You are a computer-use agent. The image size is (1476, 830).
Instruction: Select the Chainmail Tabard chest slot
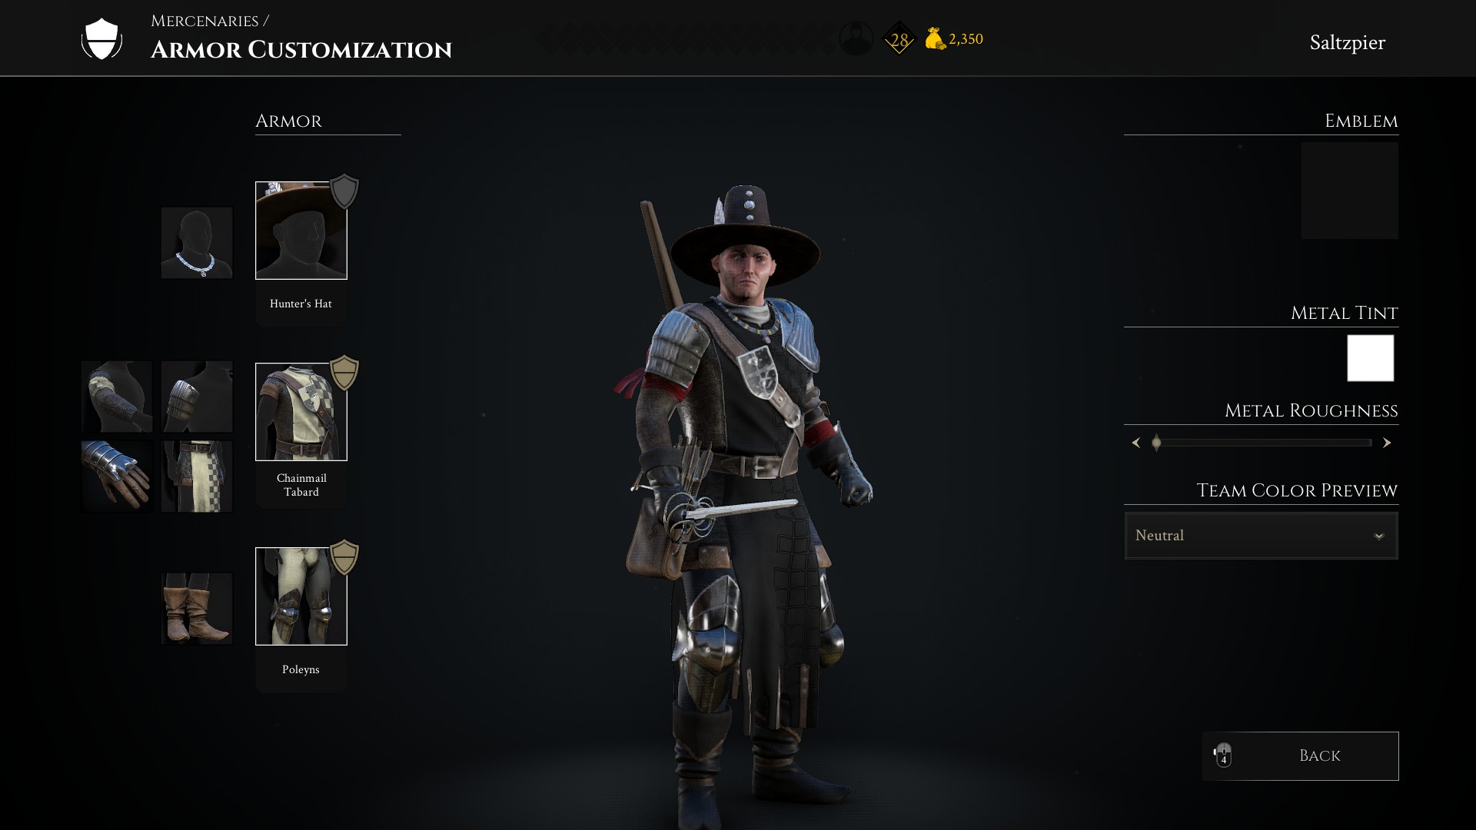pyautogui.click(x=301, y=412)
